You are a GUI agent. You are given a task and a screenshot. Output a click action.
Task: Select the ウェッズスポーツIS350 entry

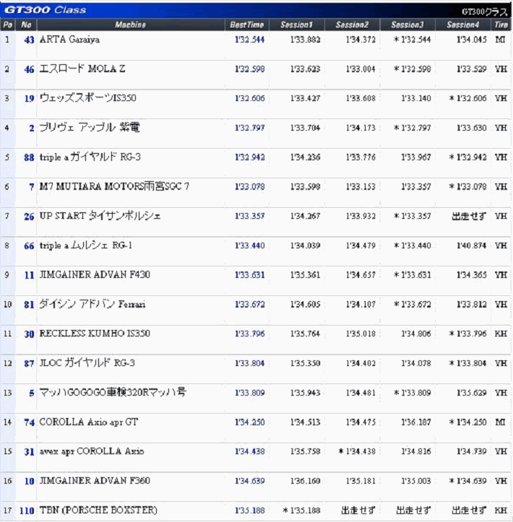87,98
